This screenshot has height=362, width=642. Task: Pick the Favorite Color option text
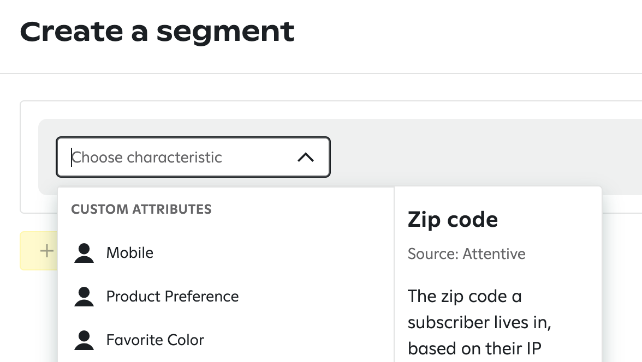pos(155,340)
